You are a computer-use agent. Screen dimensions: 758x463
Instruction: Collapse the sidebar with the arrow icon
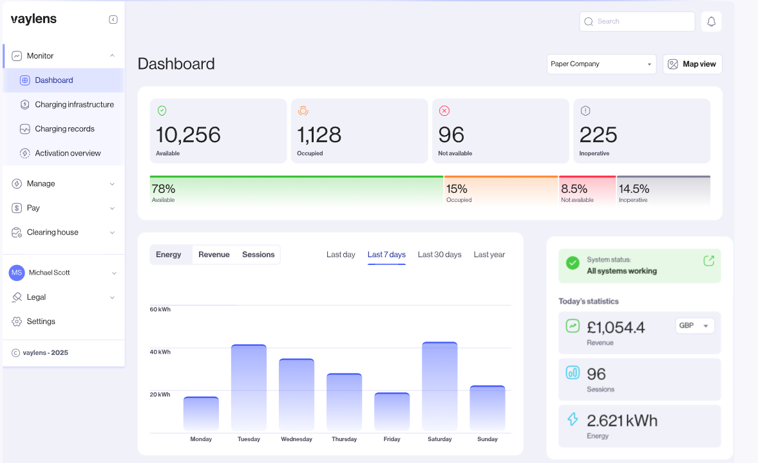coord(113,19)
